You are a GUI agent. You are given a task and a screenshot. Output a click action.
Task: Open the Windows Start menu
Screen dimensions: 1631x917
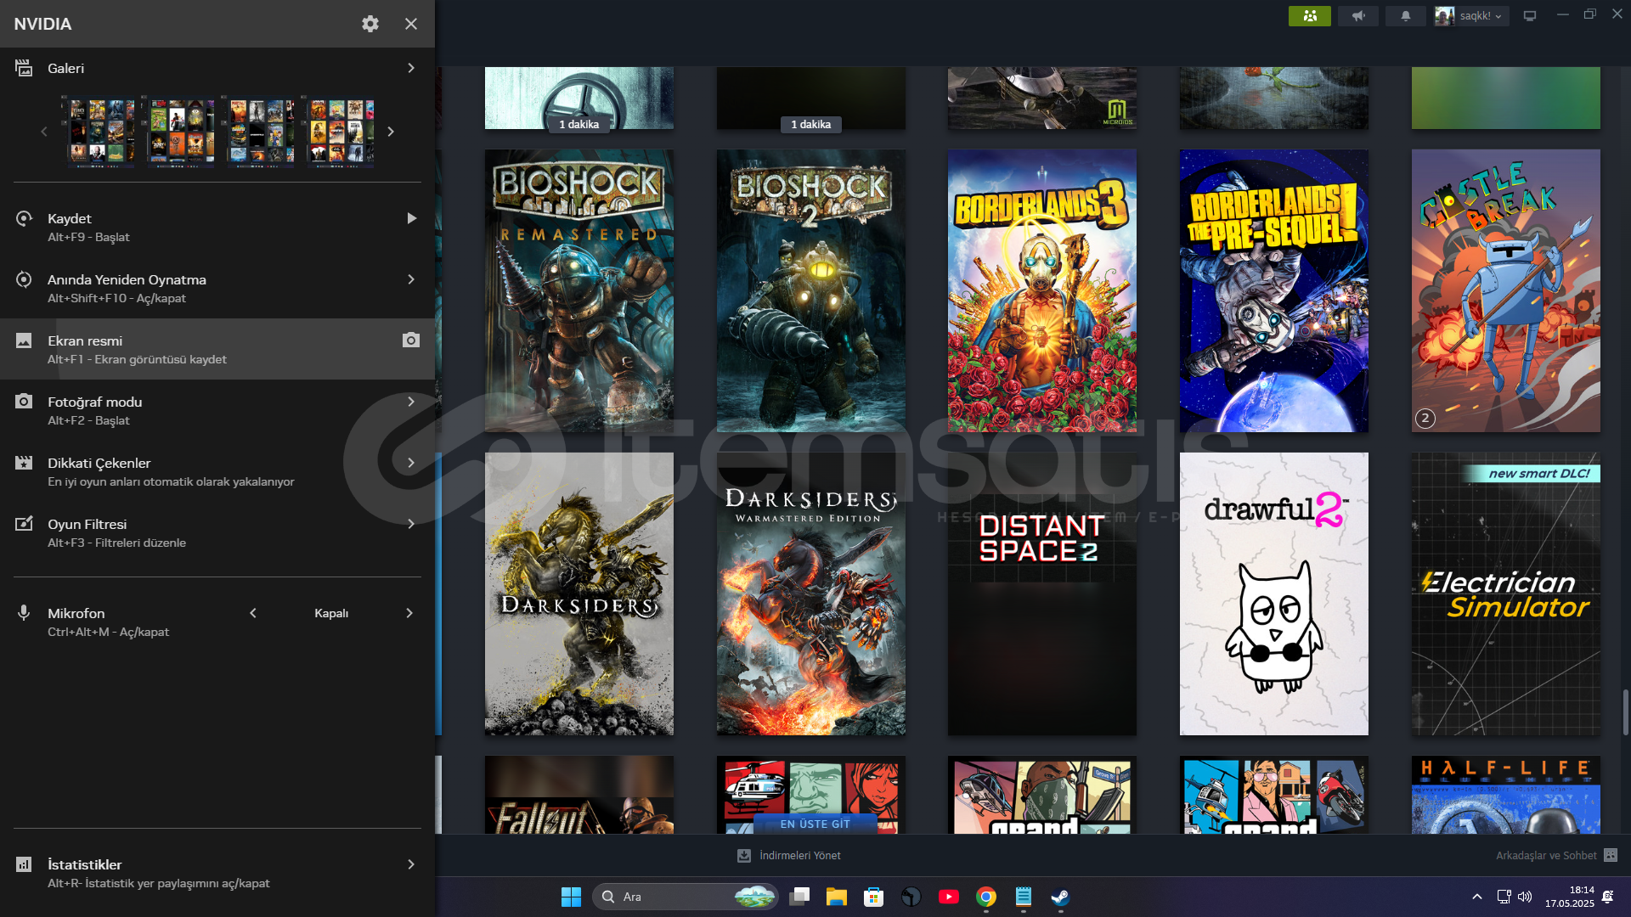coord(571,897)
